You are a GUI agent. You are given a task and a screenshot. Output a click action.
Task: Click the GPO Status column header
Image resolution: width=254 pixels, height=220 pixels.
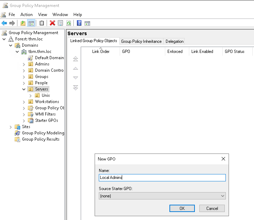[237, 52]
